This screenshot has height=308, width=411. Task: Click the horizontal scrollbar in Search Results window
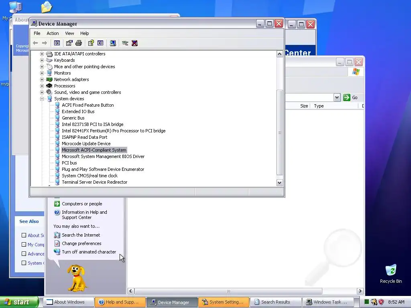tap(228, 291)
